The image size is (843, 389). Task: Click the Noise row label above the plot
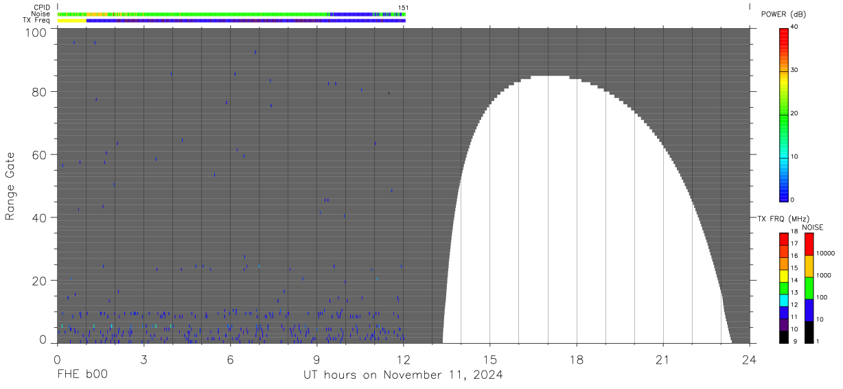point(41,14)
